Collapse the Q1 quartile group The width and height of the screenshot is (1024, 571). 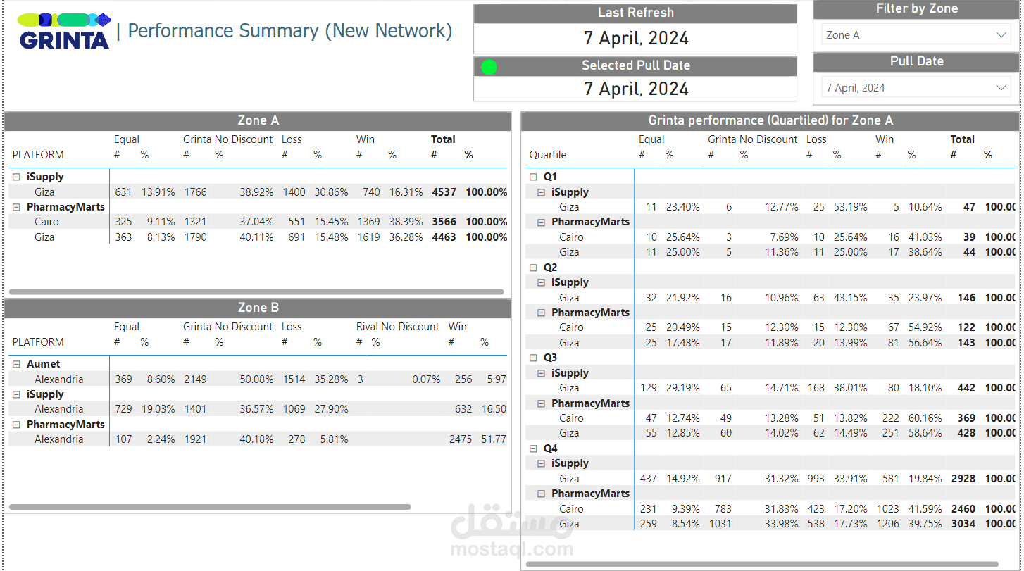pyautogui.click(x=533, y=177)
